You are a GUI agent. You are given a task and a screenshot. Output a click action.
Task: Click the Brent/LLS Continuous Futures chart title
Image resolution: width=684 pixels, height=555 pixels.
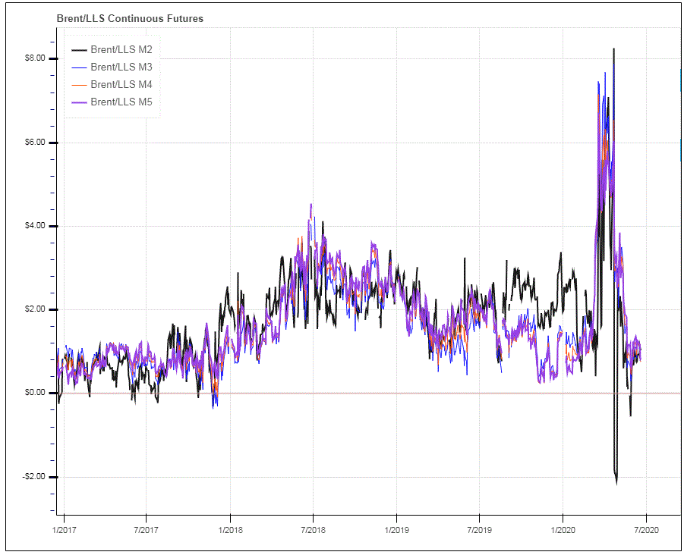130,19
